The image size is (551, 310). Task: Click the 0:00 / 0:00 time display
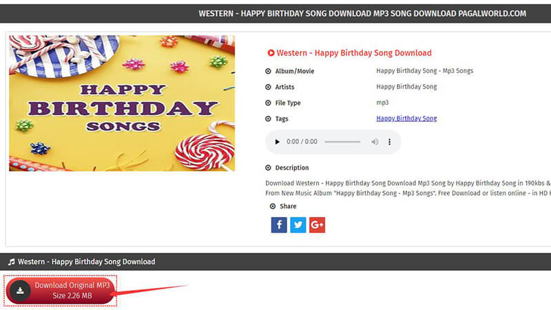click(x=302, y=142)
